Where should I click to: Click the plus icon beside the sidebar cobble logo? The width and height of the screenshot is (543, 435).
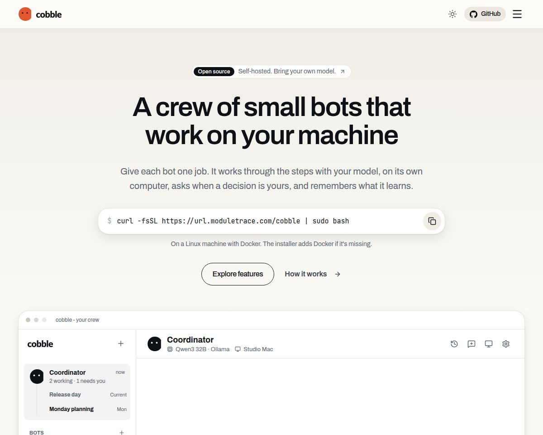pos(121,343)
